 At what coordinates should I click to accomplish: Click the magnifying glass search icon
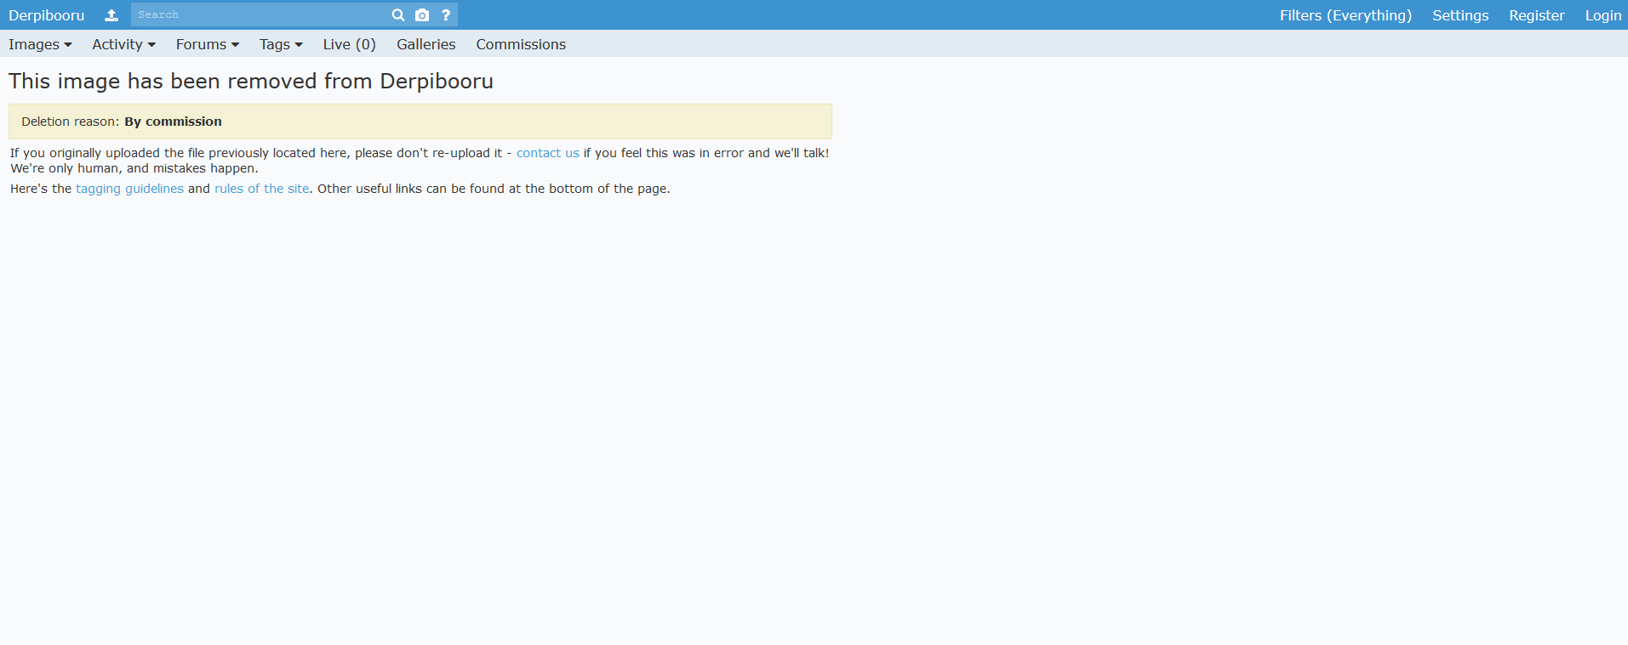click(x=398, y=15)
